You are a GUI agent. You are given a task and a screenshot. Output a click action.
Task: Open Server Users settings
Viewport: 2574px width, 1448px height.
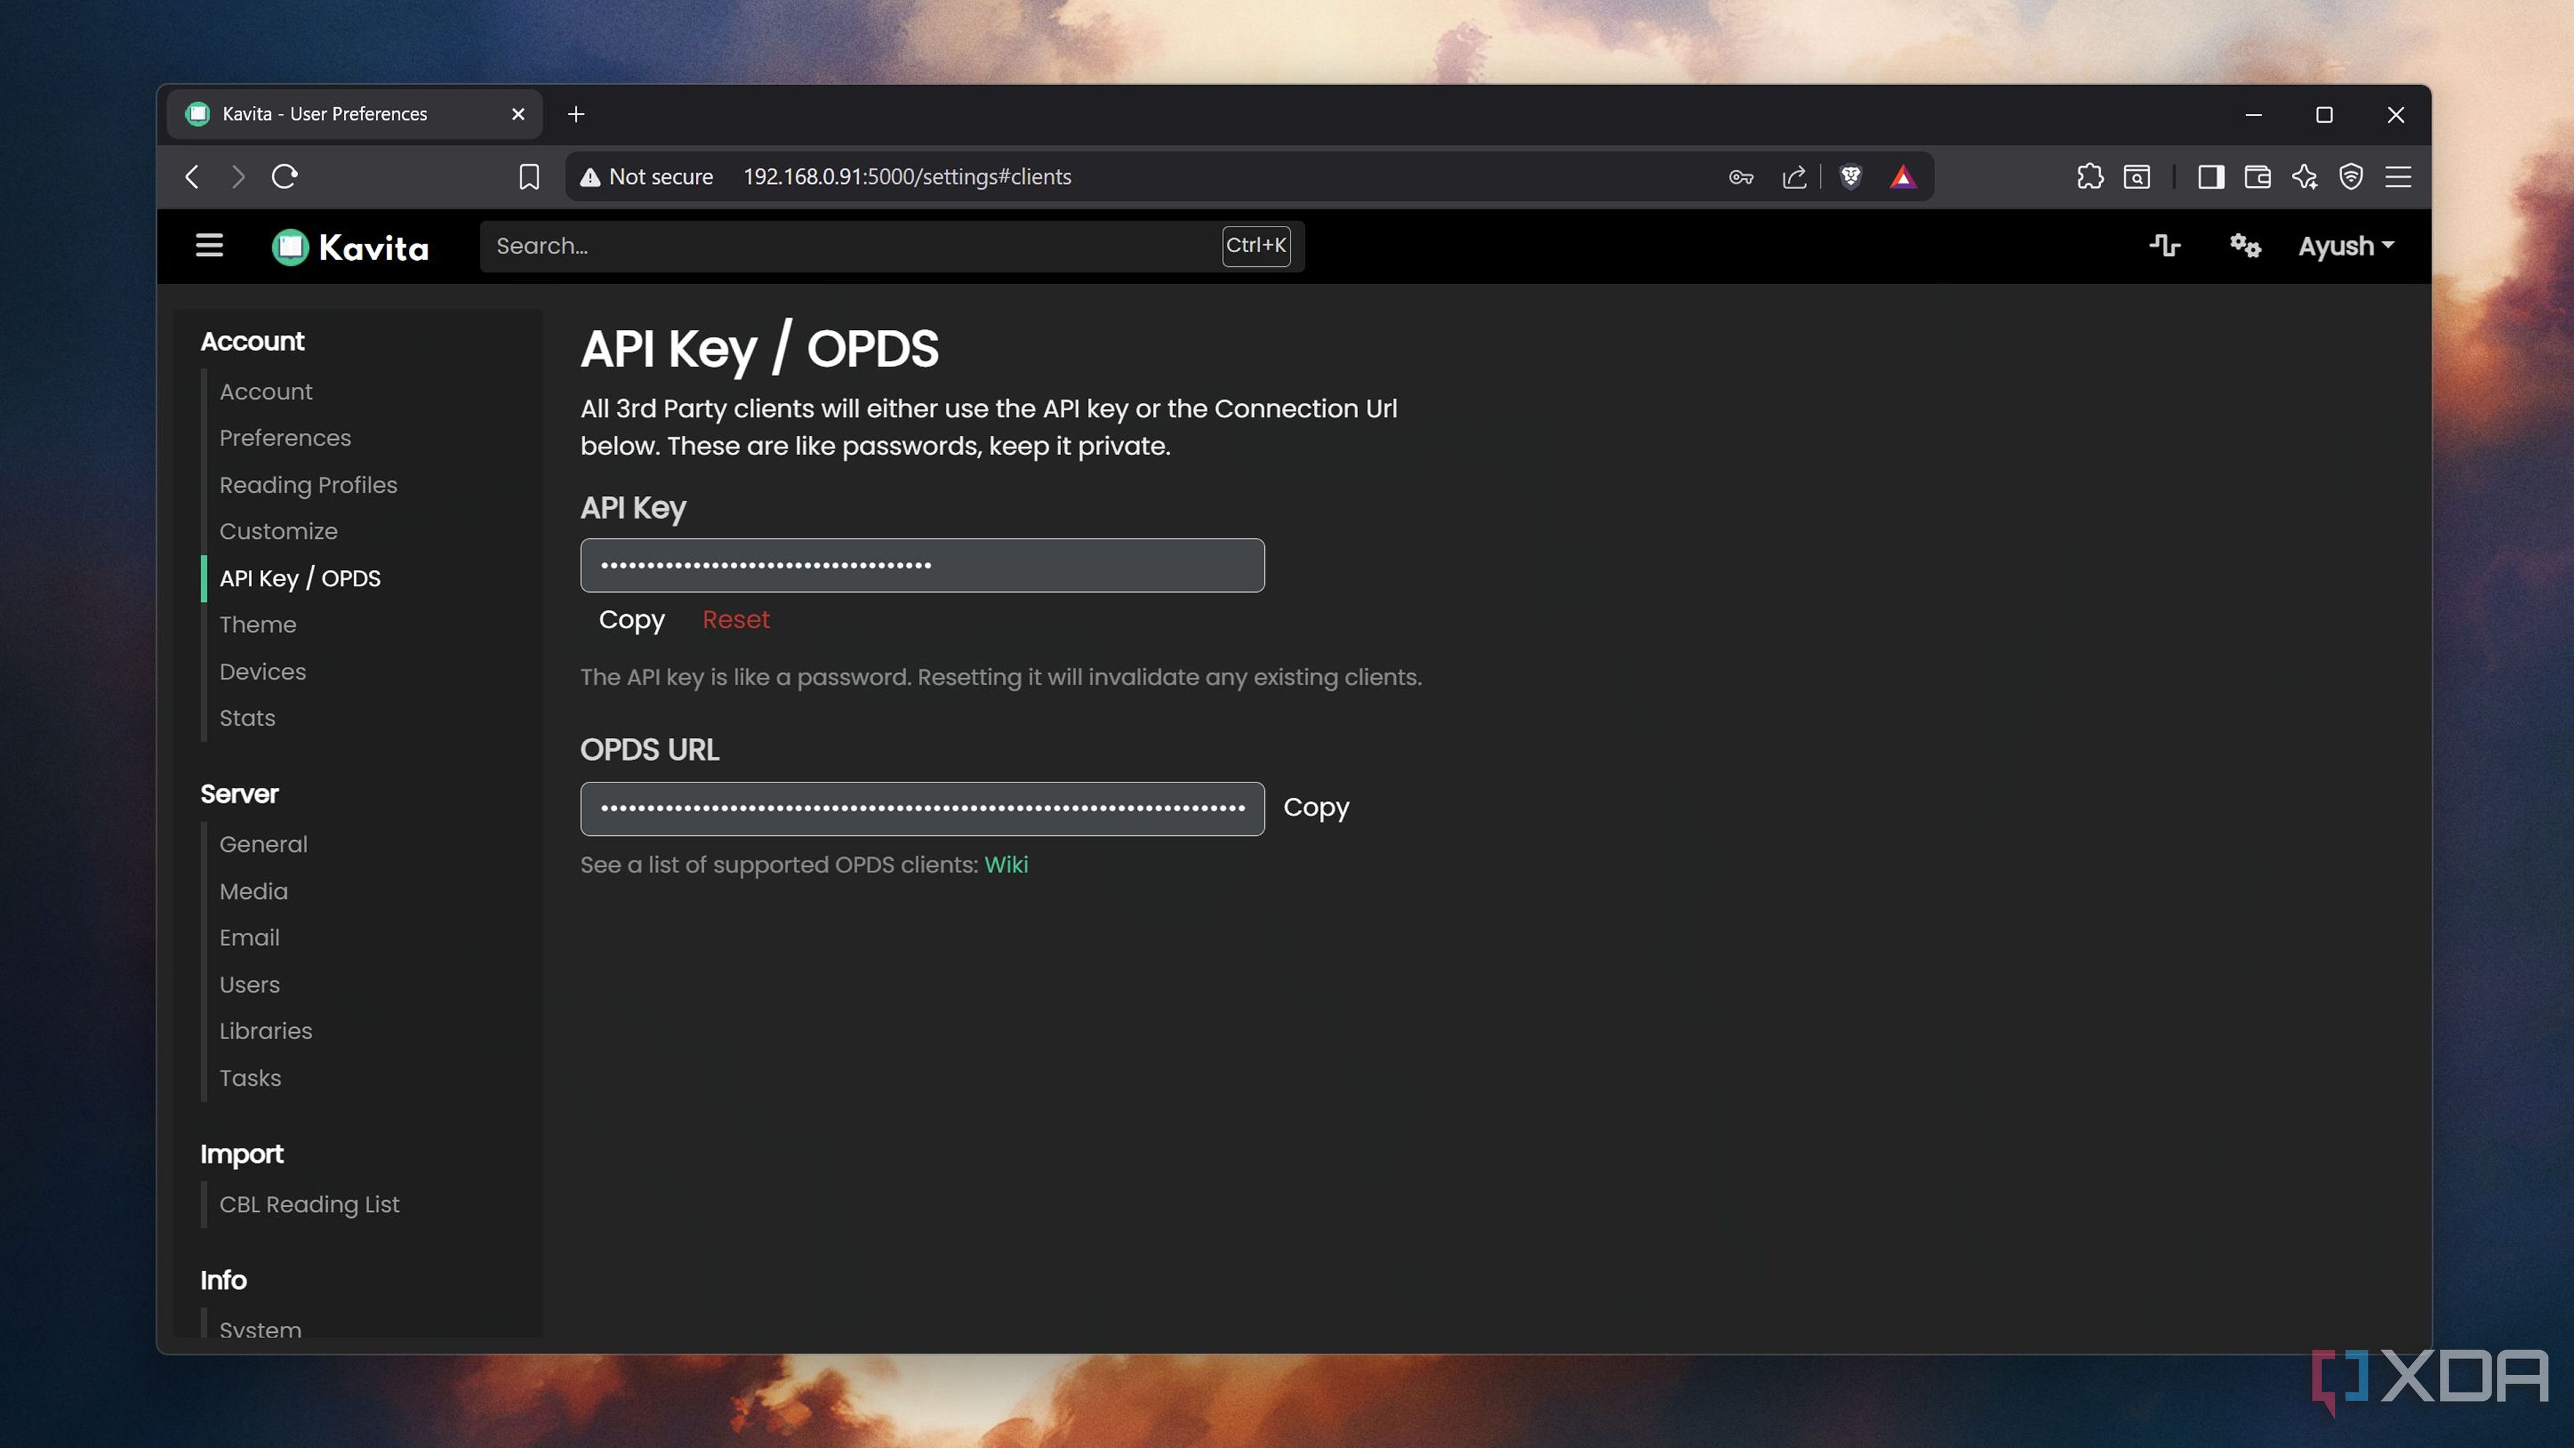pos(249,984)
